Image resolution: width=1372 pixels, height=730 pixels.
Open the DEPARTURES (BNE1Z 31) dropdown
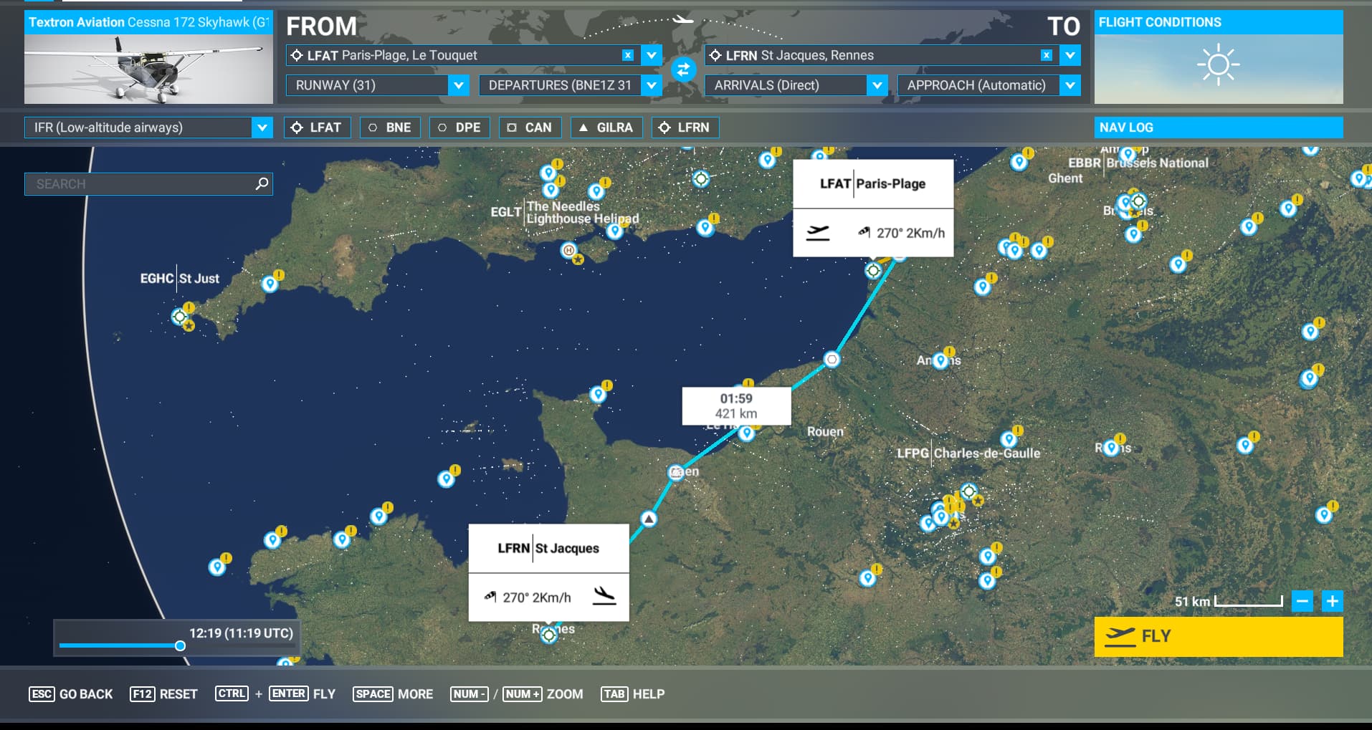(x=651, y=85)
